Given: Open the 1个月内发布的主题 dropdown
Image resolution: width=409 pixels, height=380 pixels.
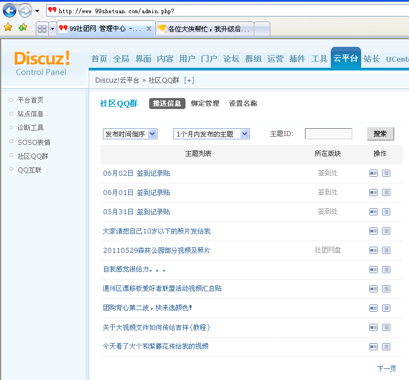Looking at the screenshot, I should tap(211, 134).
